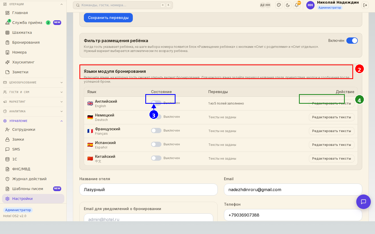Disable the child placement filter switch
375x234 pixels.
[352, 41]
